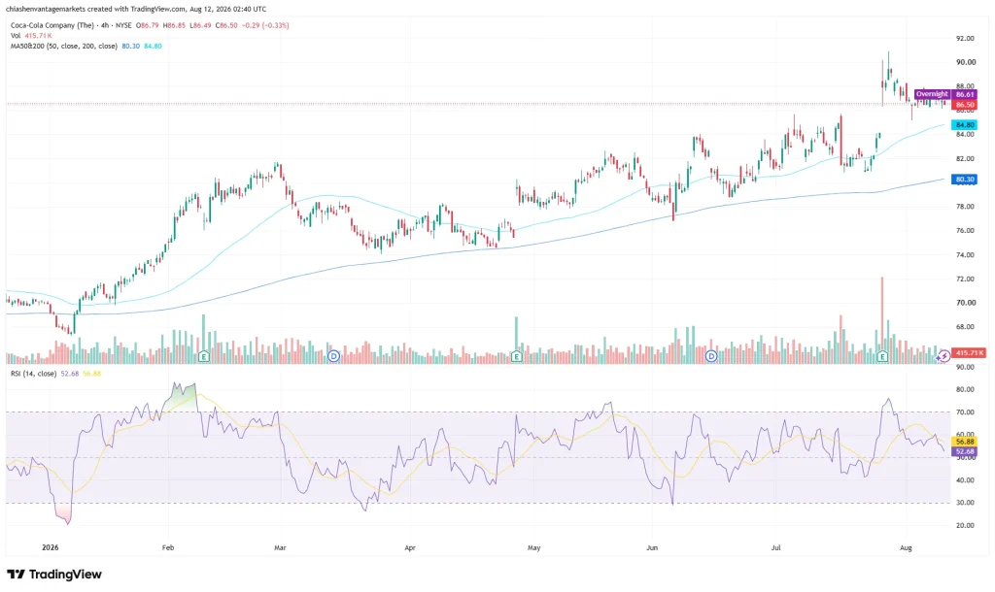Click the −0.29 (−0.33%) change value
Viewport: 995px width, 592px height.
pos(266,25)
